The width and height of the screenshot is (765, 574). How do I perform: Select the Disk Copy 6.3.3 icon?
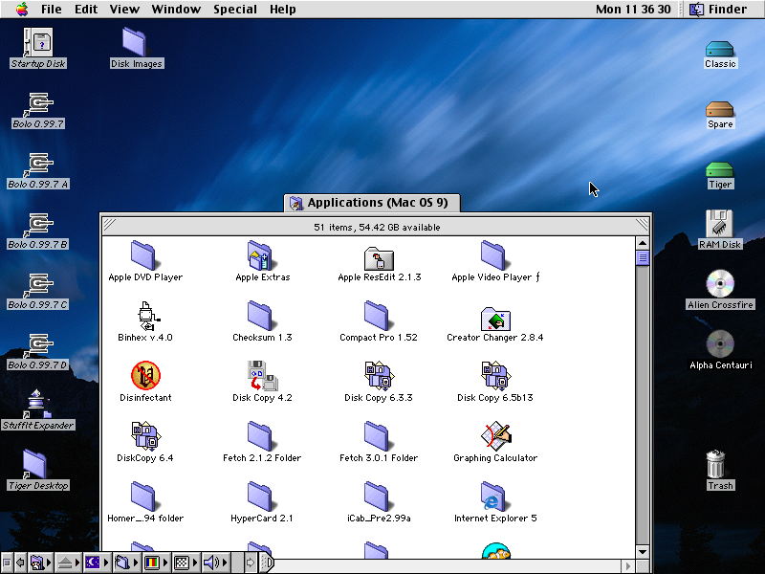pos(379,376)
